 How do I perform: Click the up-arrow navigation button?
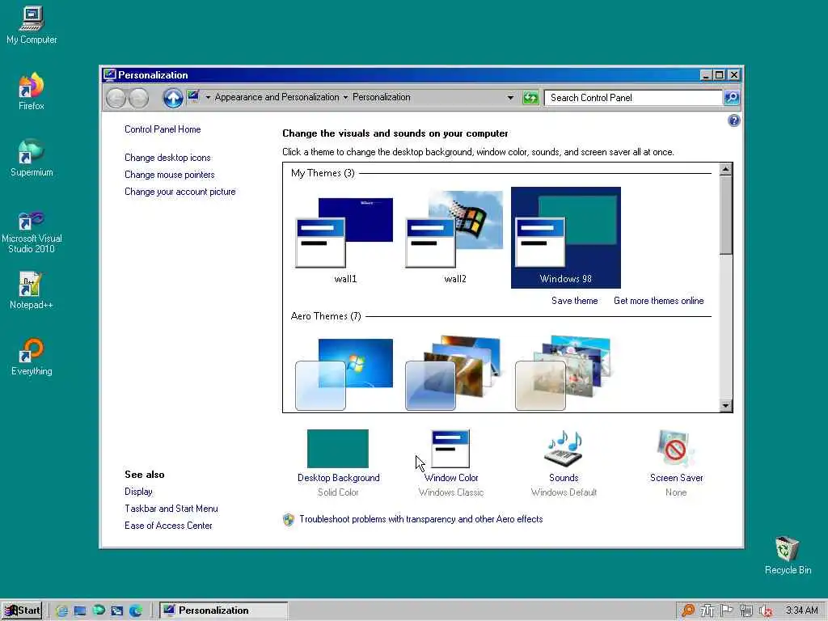pyautogui.click(x=173, y=98)
